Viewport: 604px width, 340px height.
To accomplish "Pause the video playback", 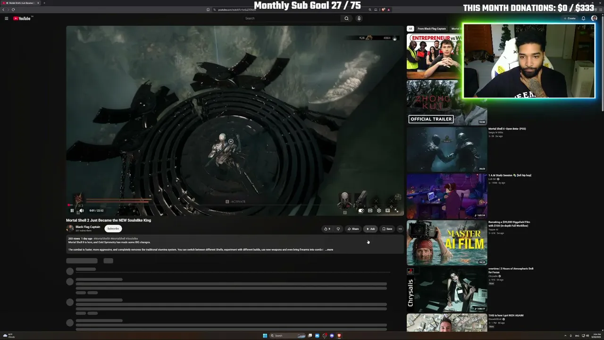I will tap(72, 211).
